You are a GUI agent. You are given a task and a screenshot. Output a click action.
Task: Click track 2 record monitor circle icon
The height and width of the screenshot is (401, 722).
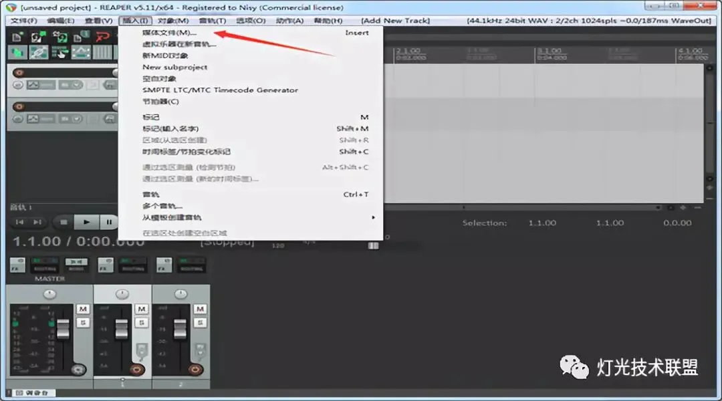(17, 119)
